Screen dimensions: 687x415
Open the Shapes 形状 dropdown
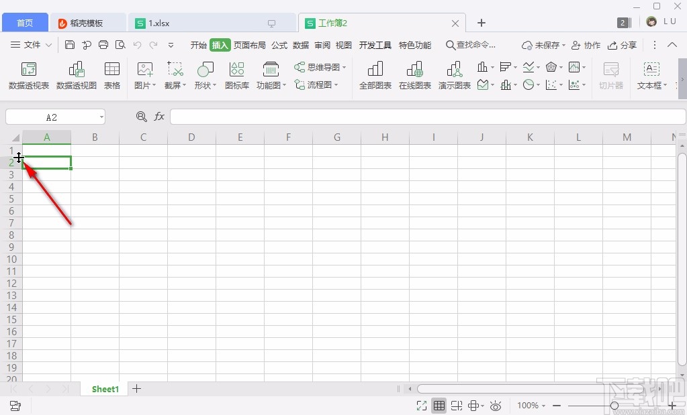click(205, 75)
